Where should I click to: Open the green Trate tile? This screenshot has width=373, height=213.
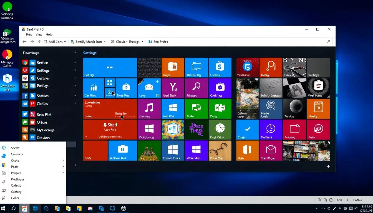pos(196,109)
